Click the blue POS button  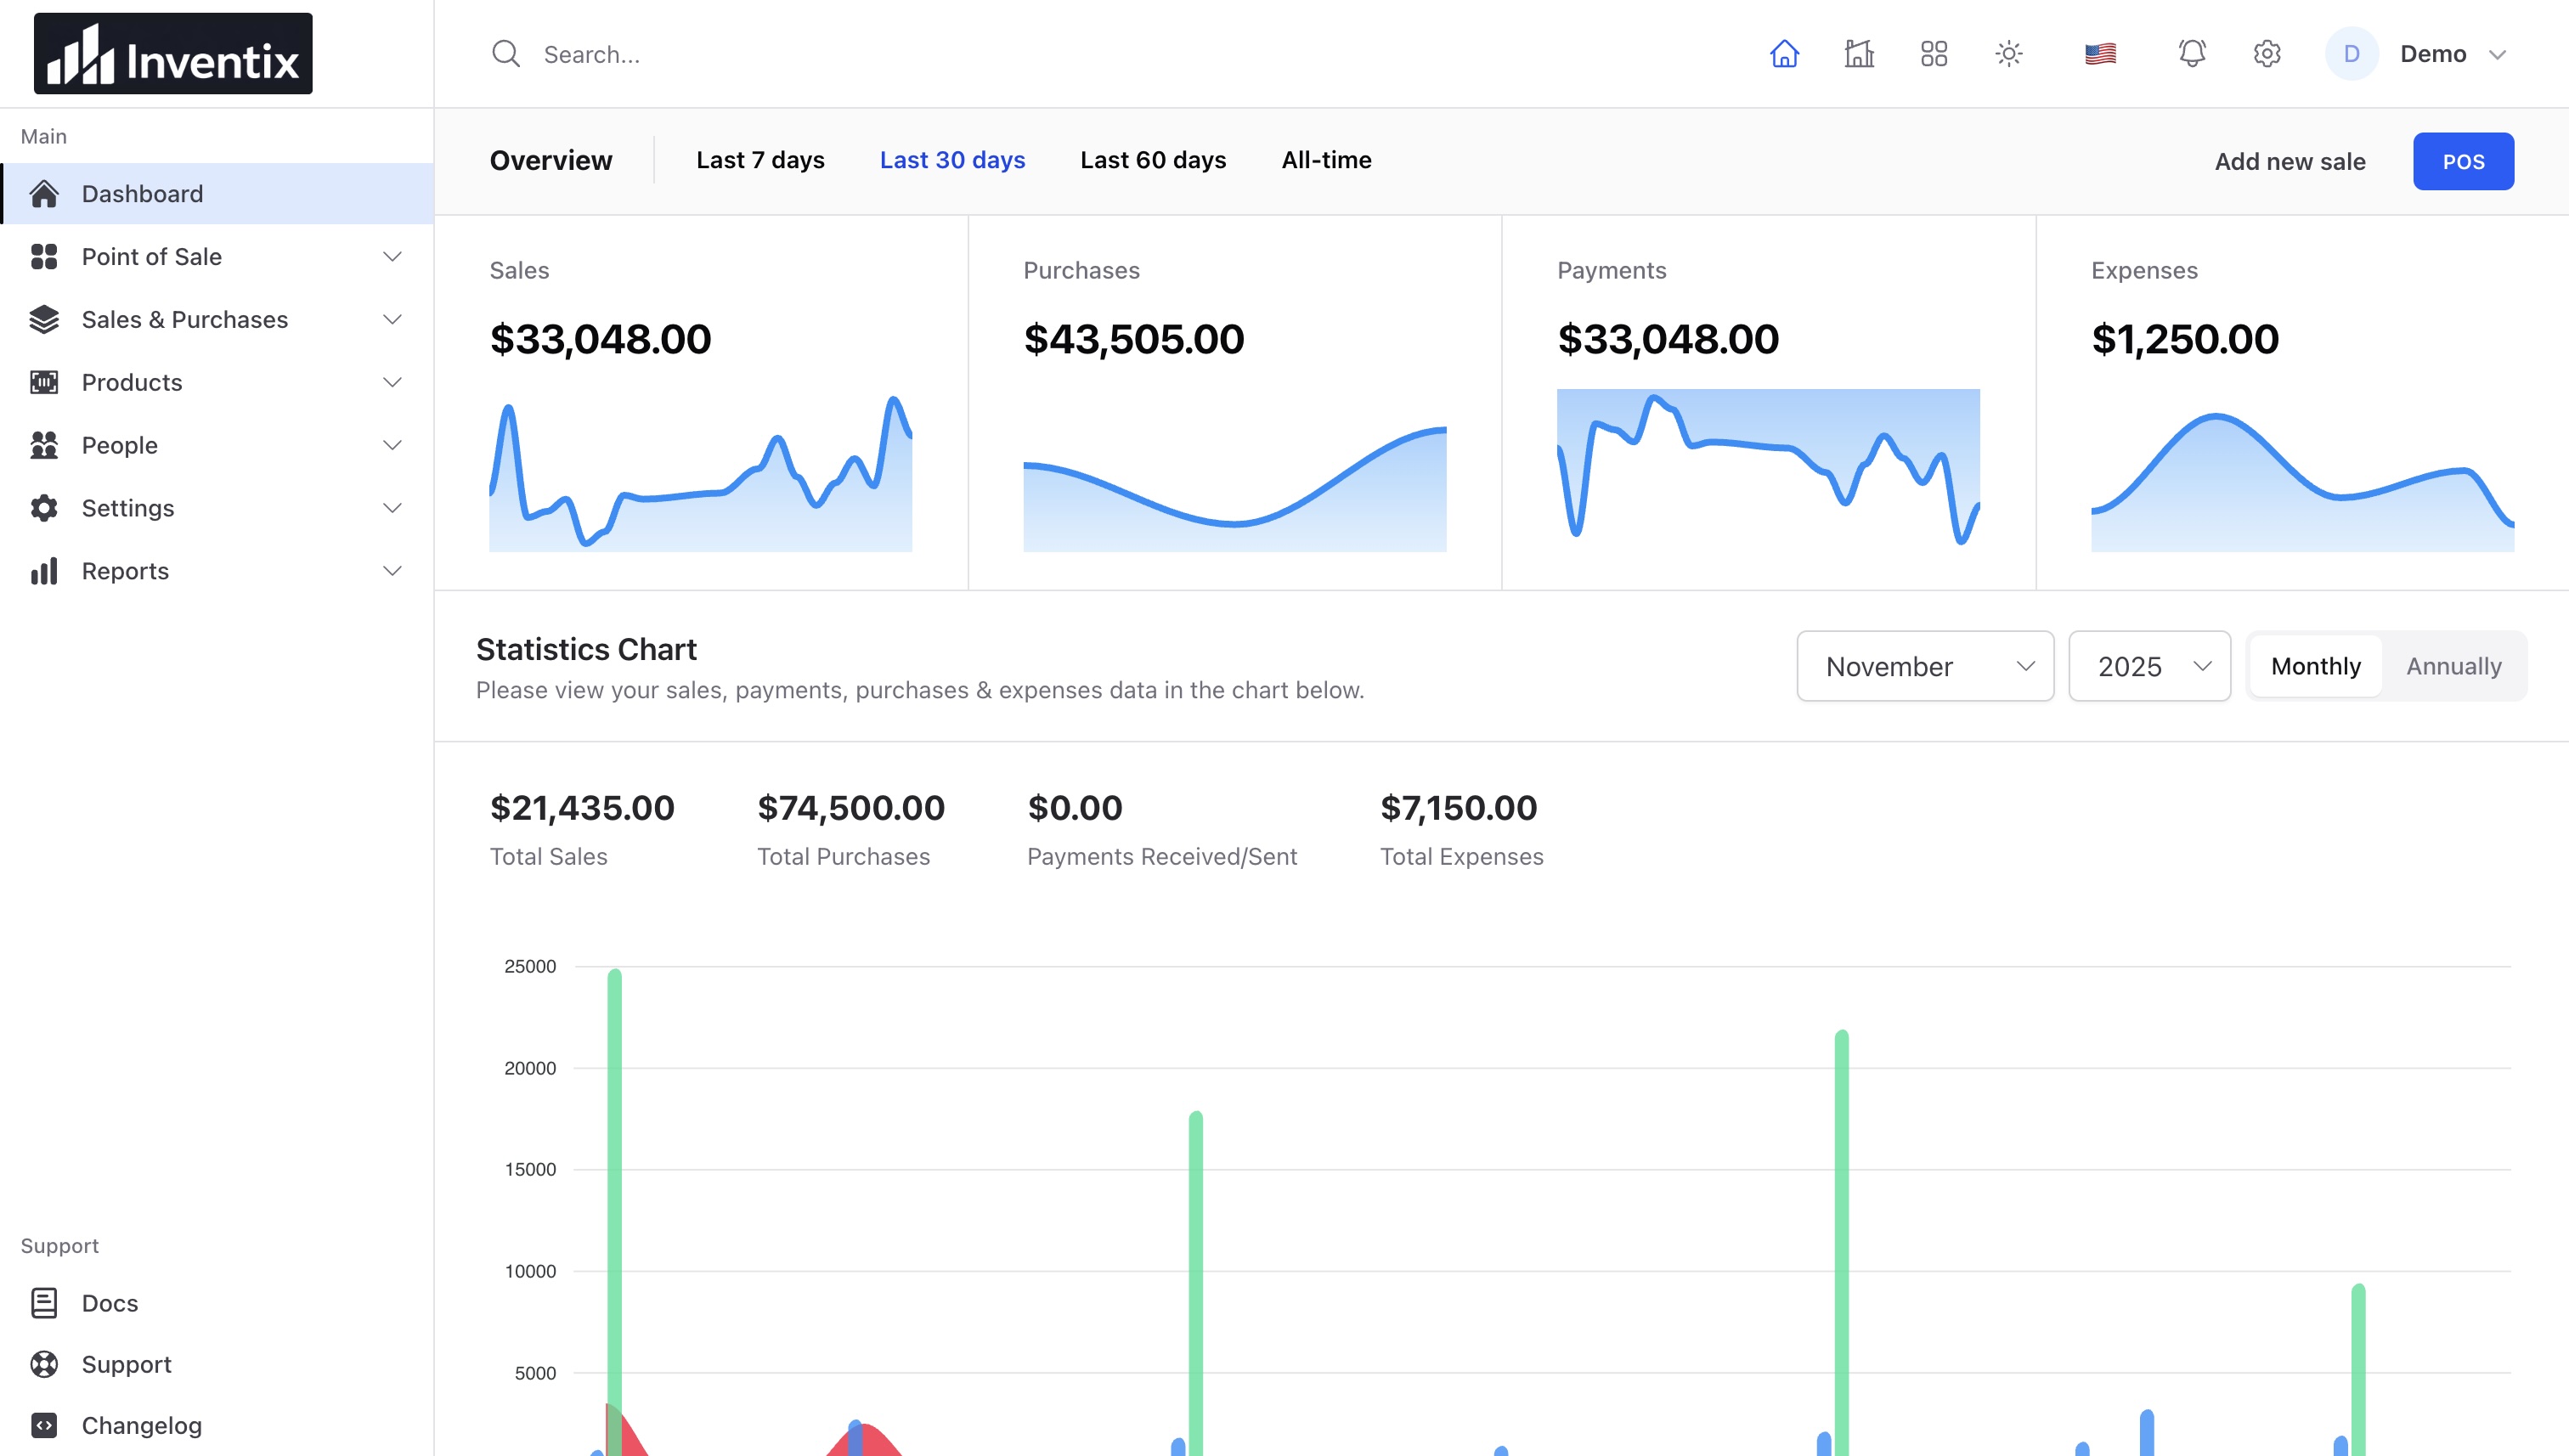tap(2463, 161)
